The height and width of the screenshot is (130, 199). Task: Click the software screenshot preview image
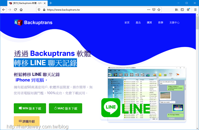[x=147, y=94]
